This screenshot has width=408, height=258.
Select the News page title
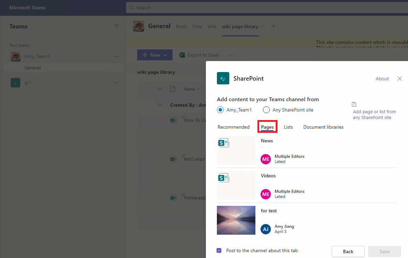(x=267, y=141)
